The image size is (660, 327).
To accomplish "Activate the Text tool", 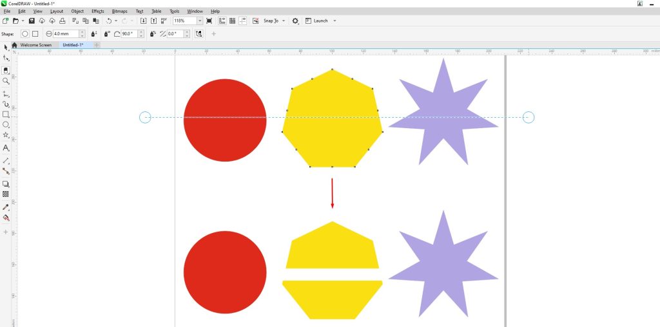I will (x=6, y=148).
